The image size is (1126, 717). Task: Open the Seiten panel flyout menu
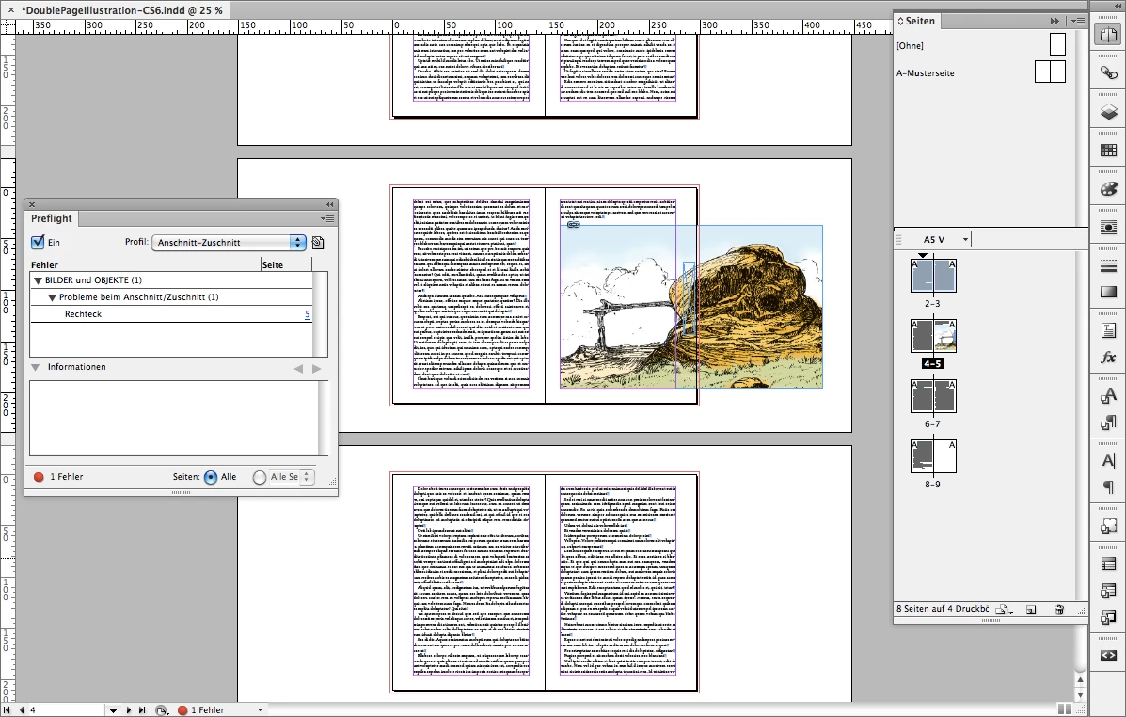[x=1078, y=22]
